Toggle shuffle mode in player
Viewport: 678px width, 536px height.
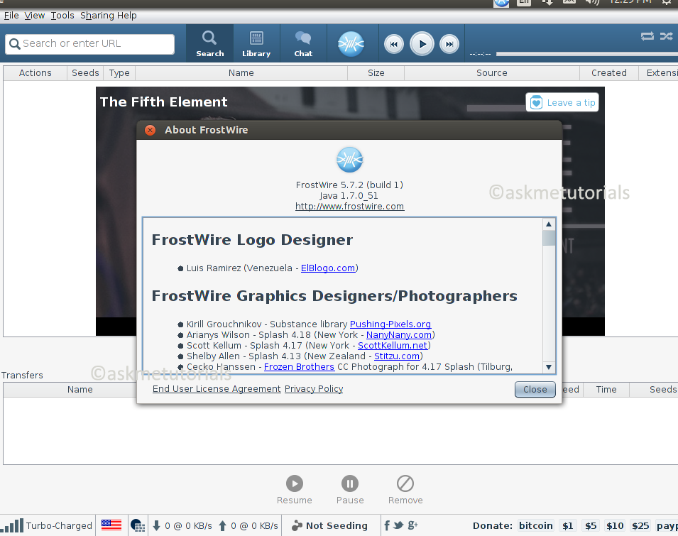click(x=667, y=36)
